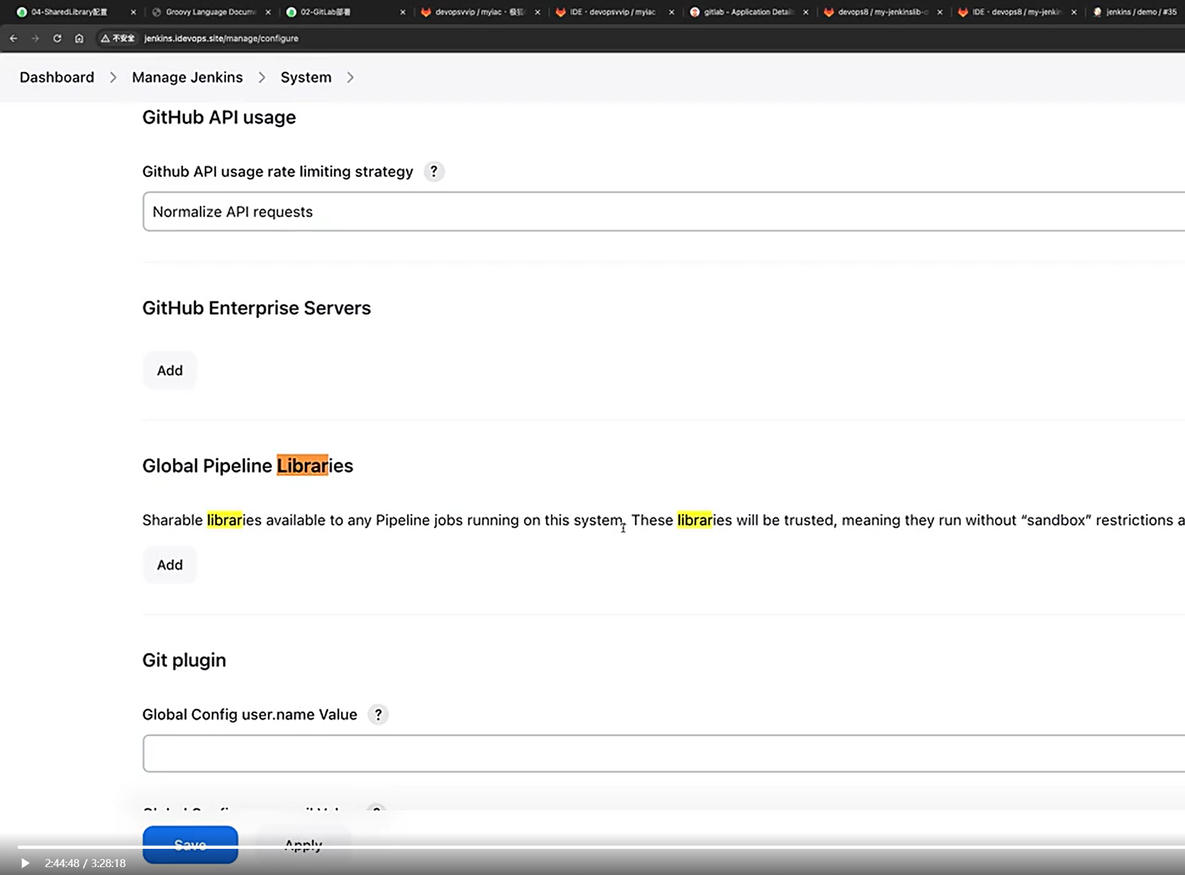Switch to the Groovy Language Documentation tab
Screen dimensions: 1185x875
[211, 12]
